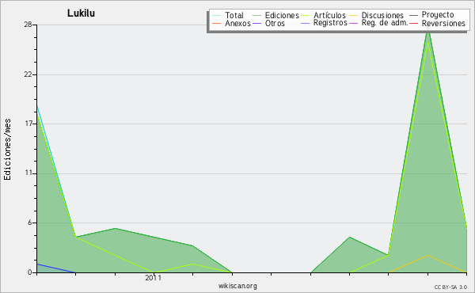Screen dimensions: 475x293
Task: Select the Otros legend label
Action: pos(275,23)
